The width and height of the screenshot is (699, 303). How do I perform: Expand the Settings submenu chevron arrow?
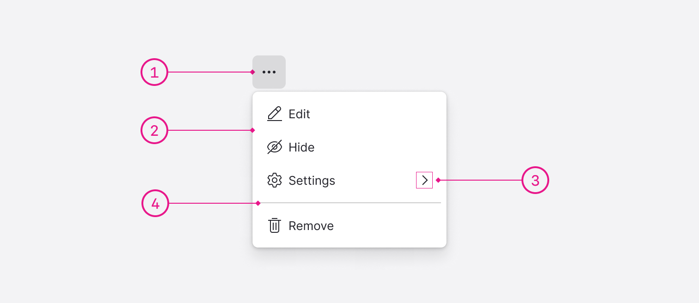pyautogui.click(x=424, y=180)
